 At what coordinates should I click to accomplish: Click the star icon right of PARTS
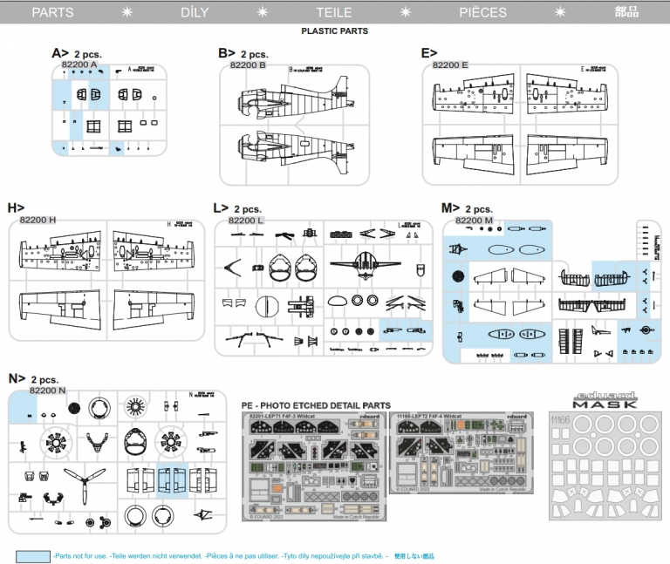tap(126, 12)
